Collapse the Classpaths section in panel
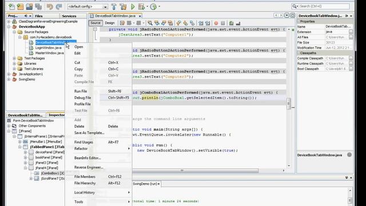 (x=299, y=53)
